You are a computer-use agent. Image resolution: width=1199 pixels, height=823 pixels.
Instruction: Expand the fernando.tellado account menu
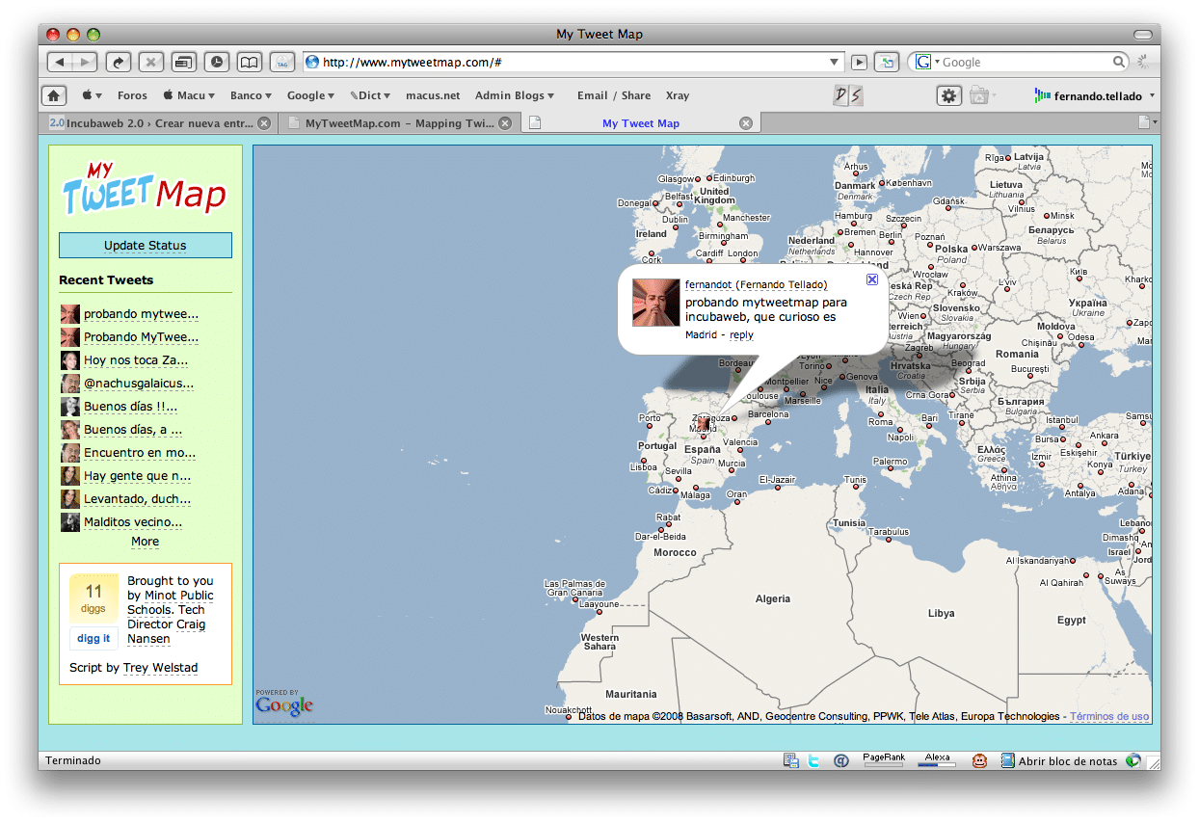click(x=1153, y=95)
